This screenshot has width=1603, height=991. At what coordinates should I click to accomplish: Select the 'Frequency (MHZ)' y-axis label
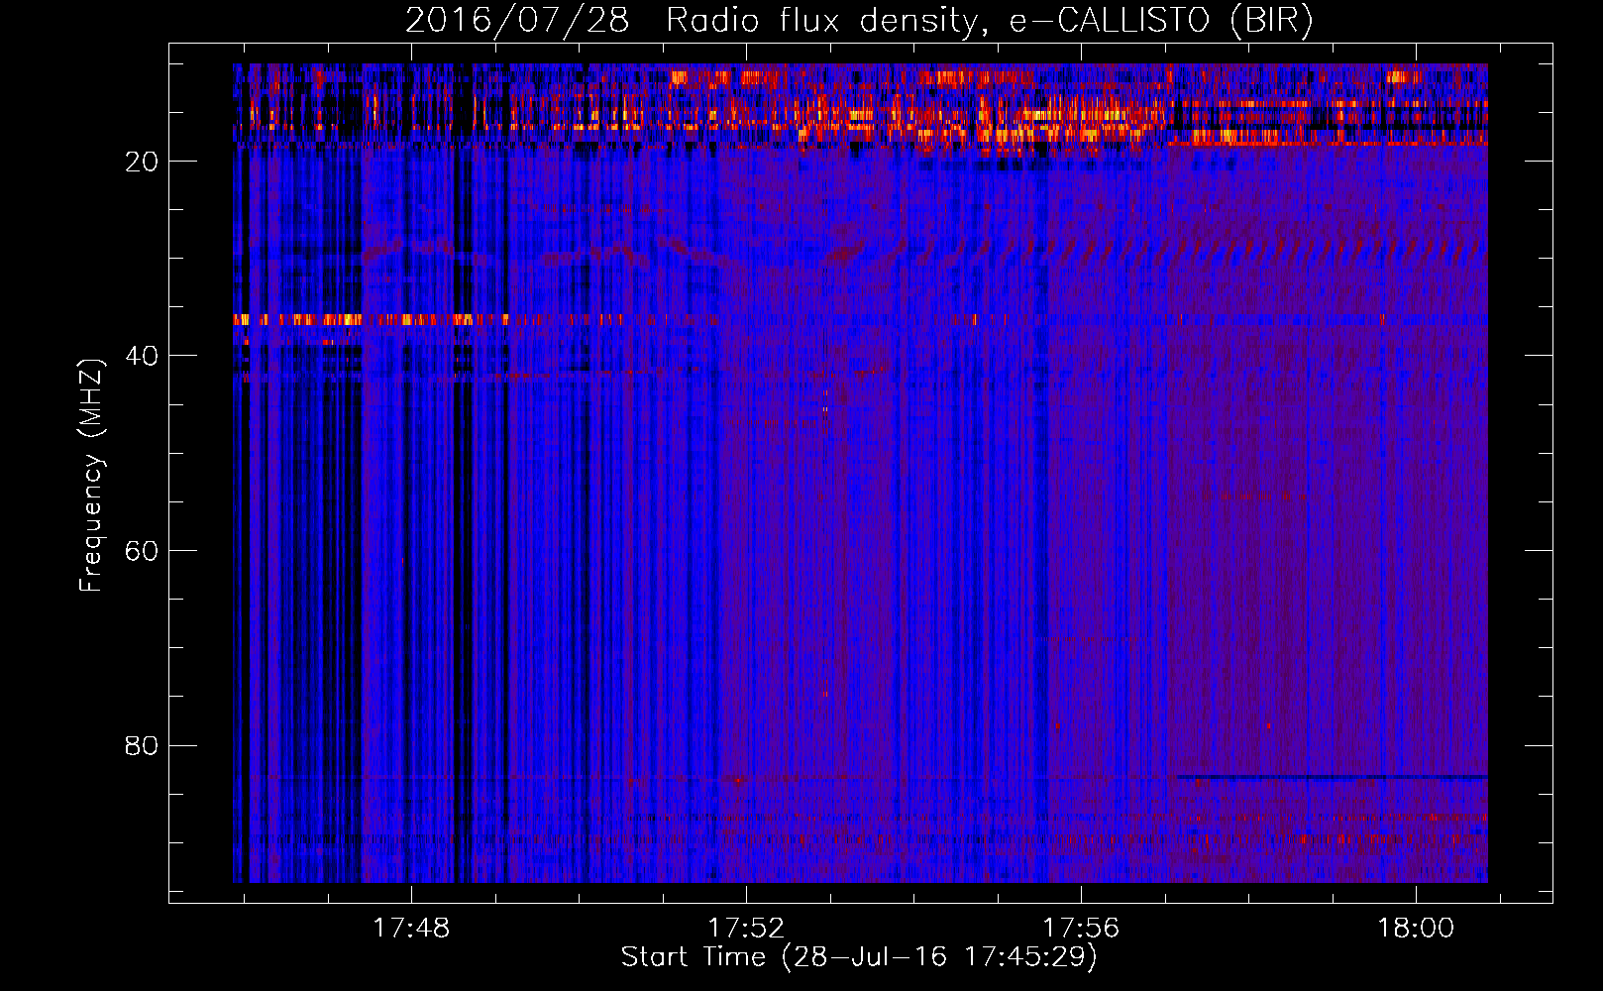click(x=91, y=476)
